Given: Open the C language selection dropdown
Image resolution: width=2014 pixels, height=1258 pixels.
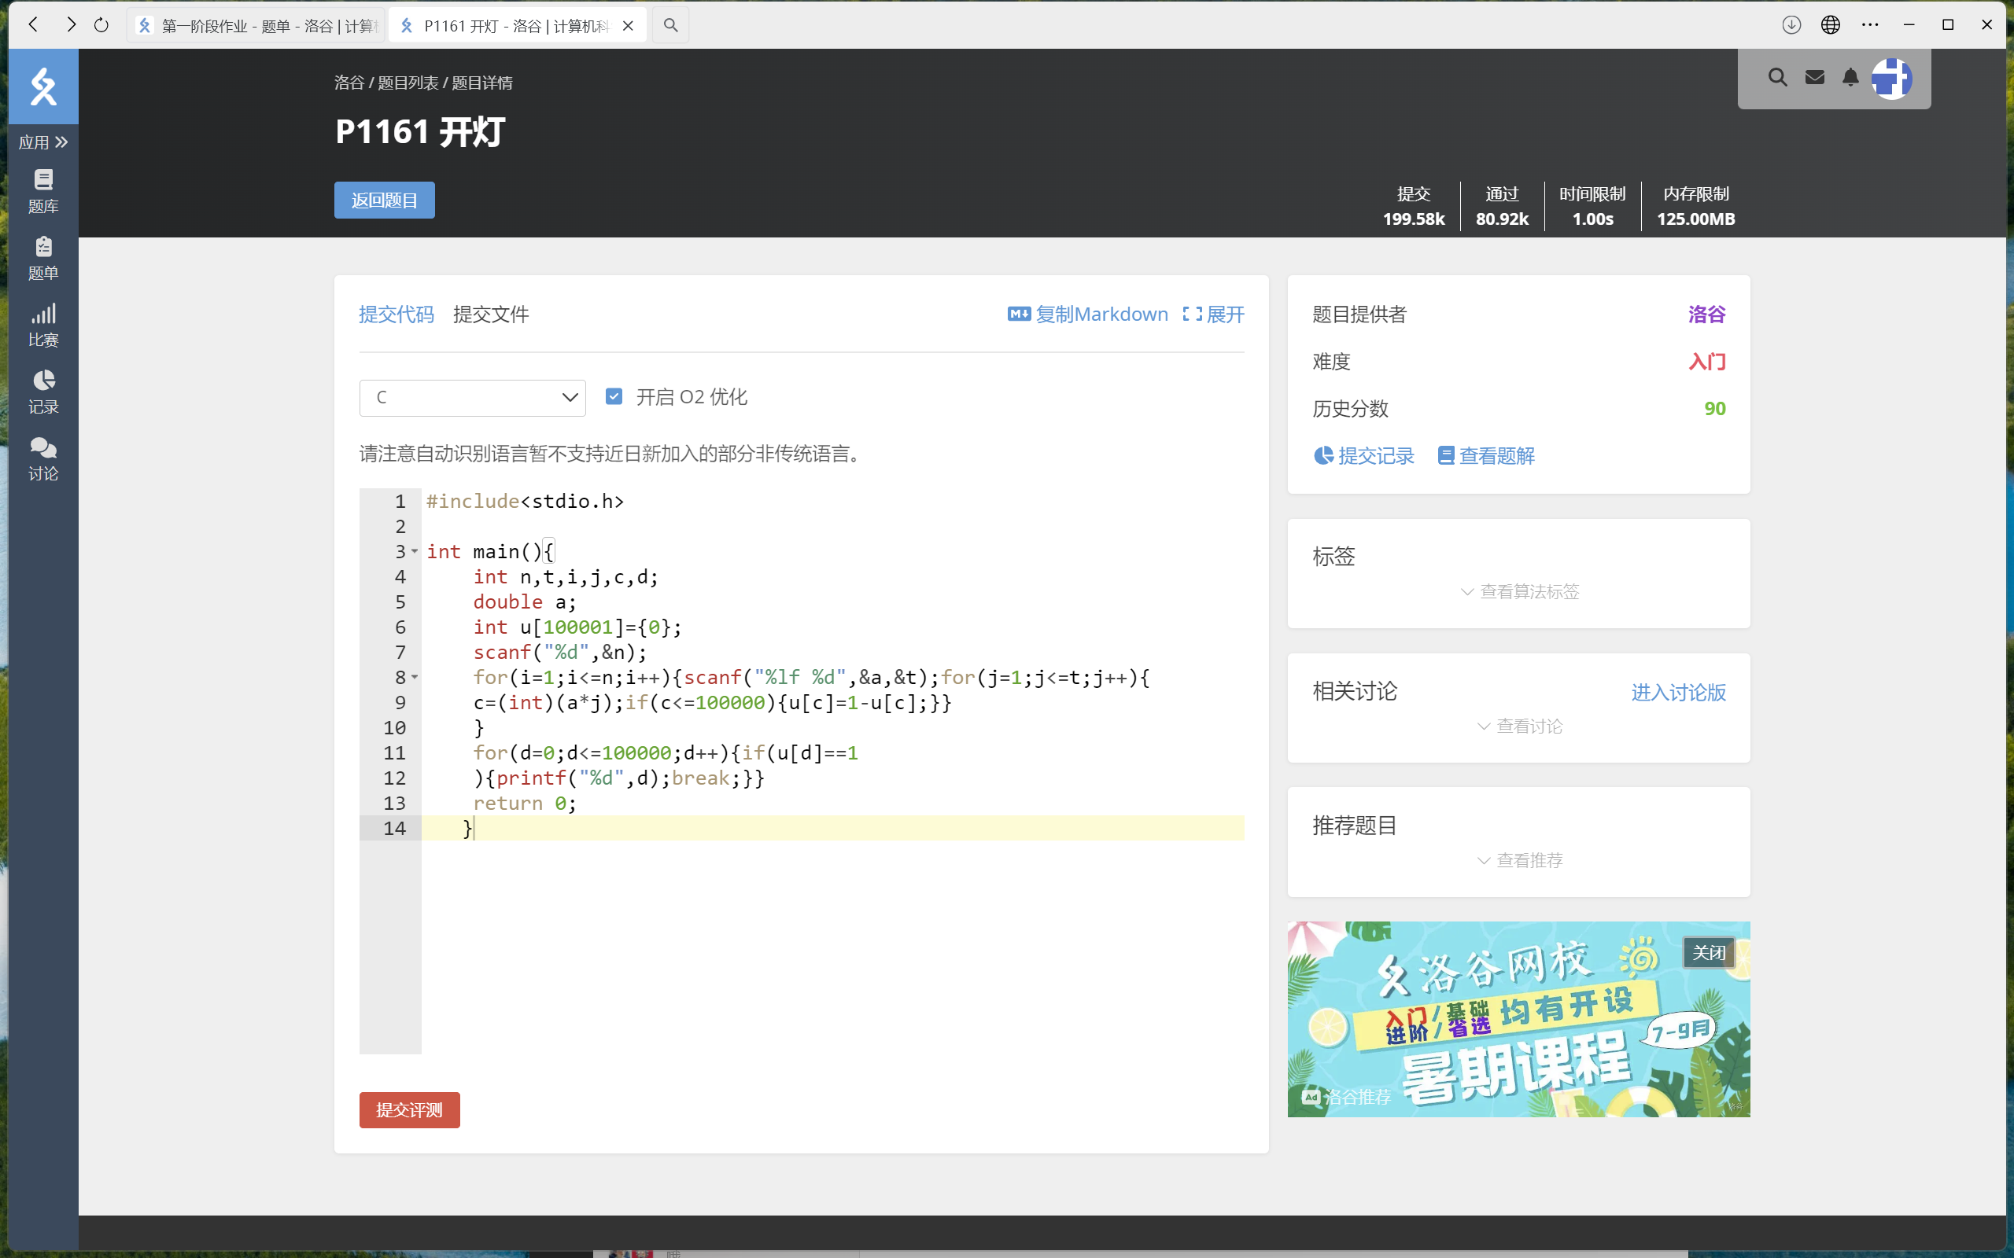Looking at the screenshot, I should [472, 398].
